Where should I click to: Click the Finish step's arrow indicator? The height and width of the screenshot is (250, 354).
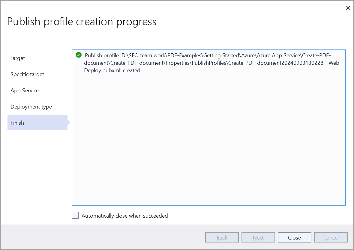coord(69,123)
